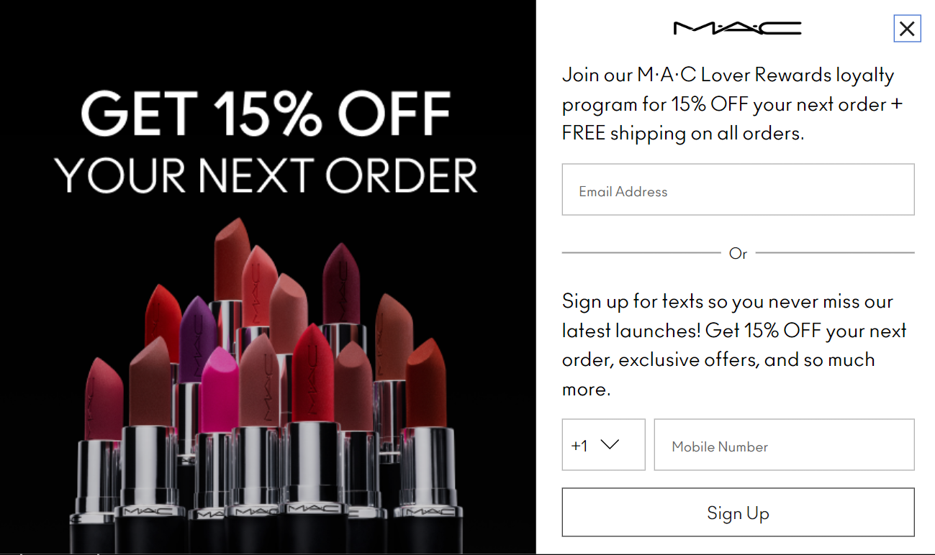Click the dark burgundy lipstick bullet
Image resolution: width=935 pixels, height=555 pixels.
[340, 284]
